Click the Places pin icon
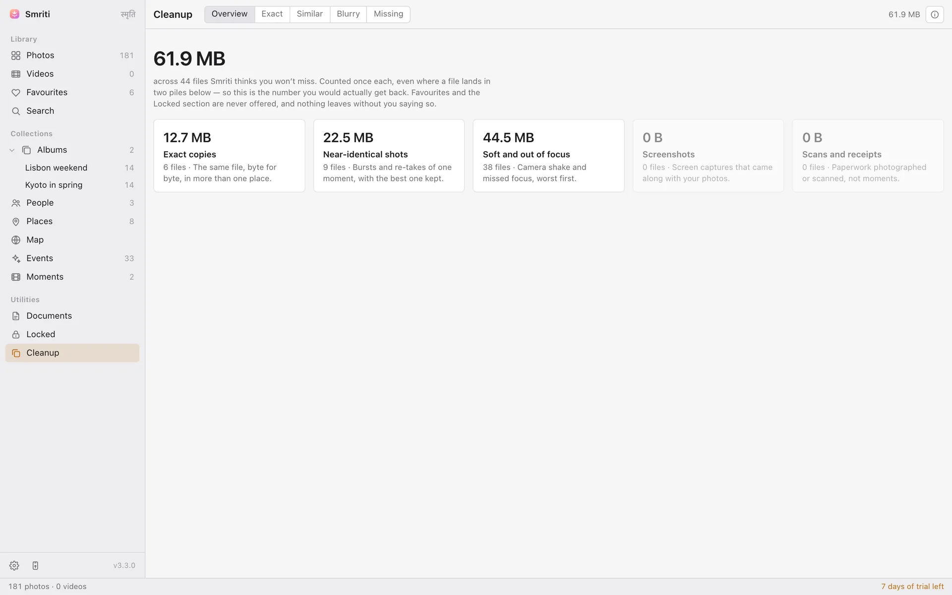 coord(16,222)
